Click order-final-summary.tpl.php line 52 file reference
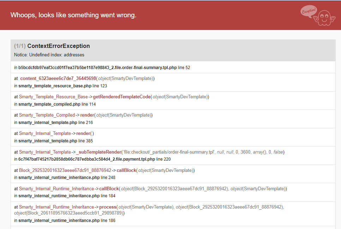 coord(104,67)
